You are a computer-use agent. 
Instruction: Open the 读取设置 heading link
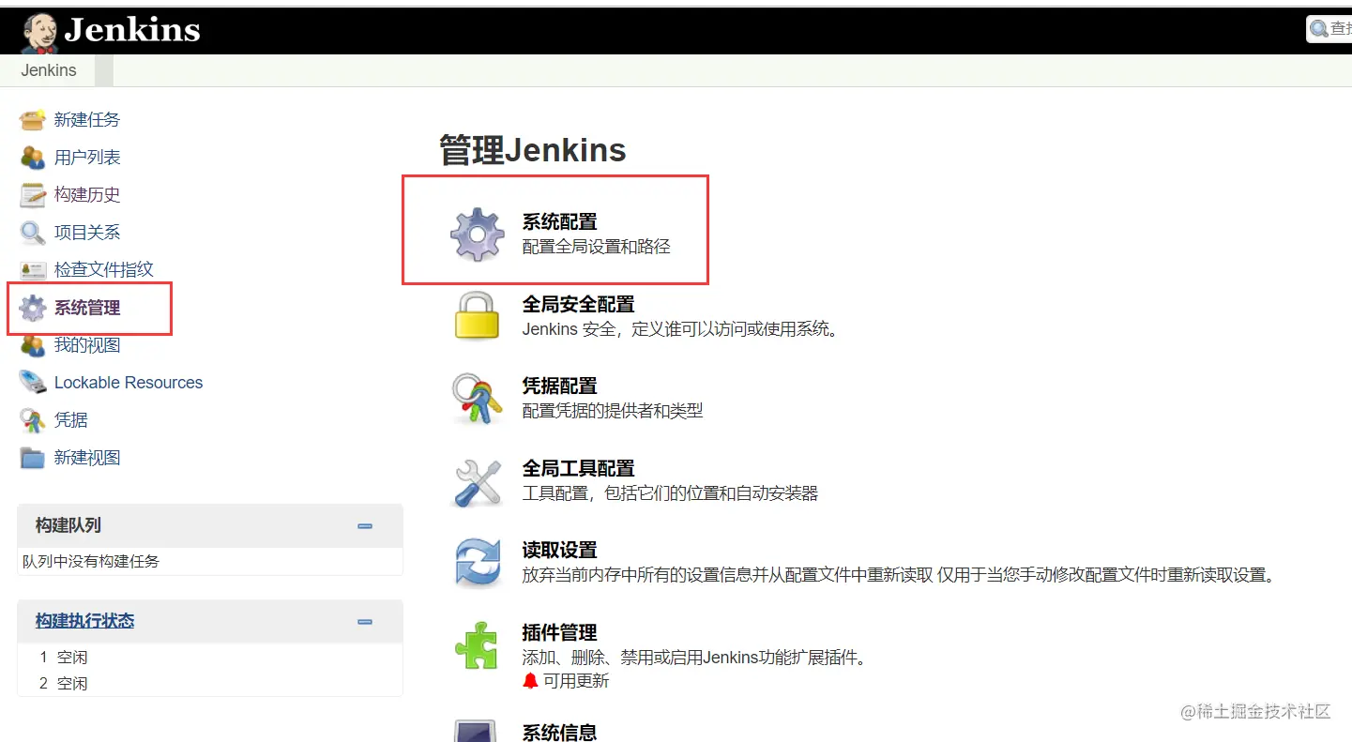(559, 551)
